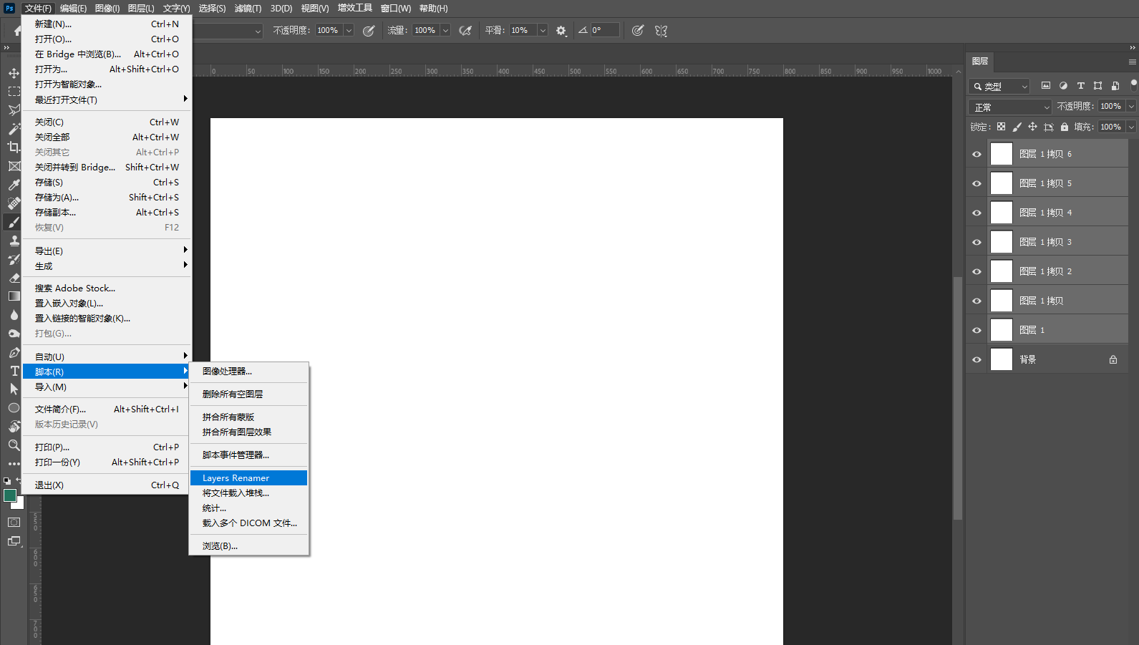Select the Healing Brush tool
Screen dimensions: 1139x645
14,203
